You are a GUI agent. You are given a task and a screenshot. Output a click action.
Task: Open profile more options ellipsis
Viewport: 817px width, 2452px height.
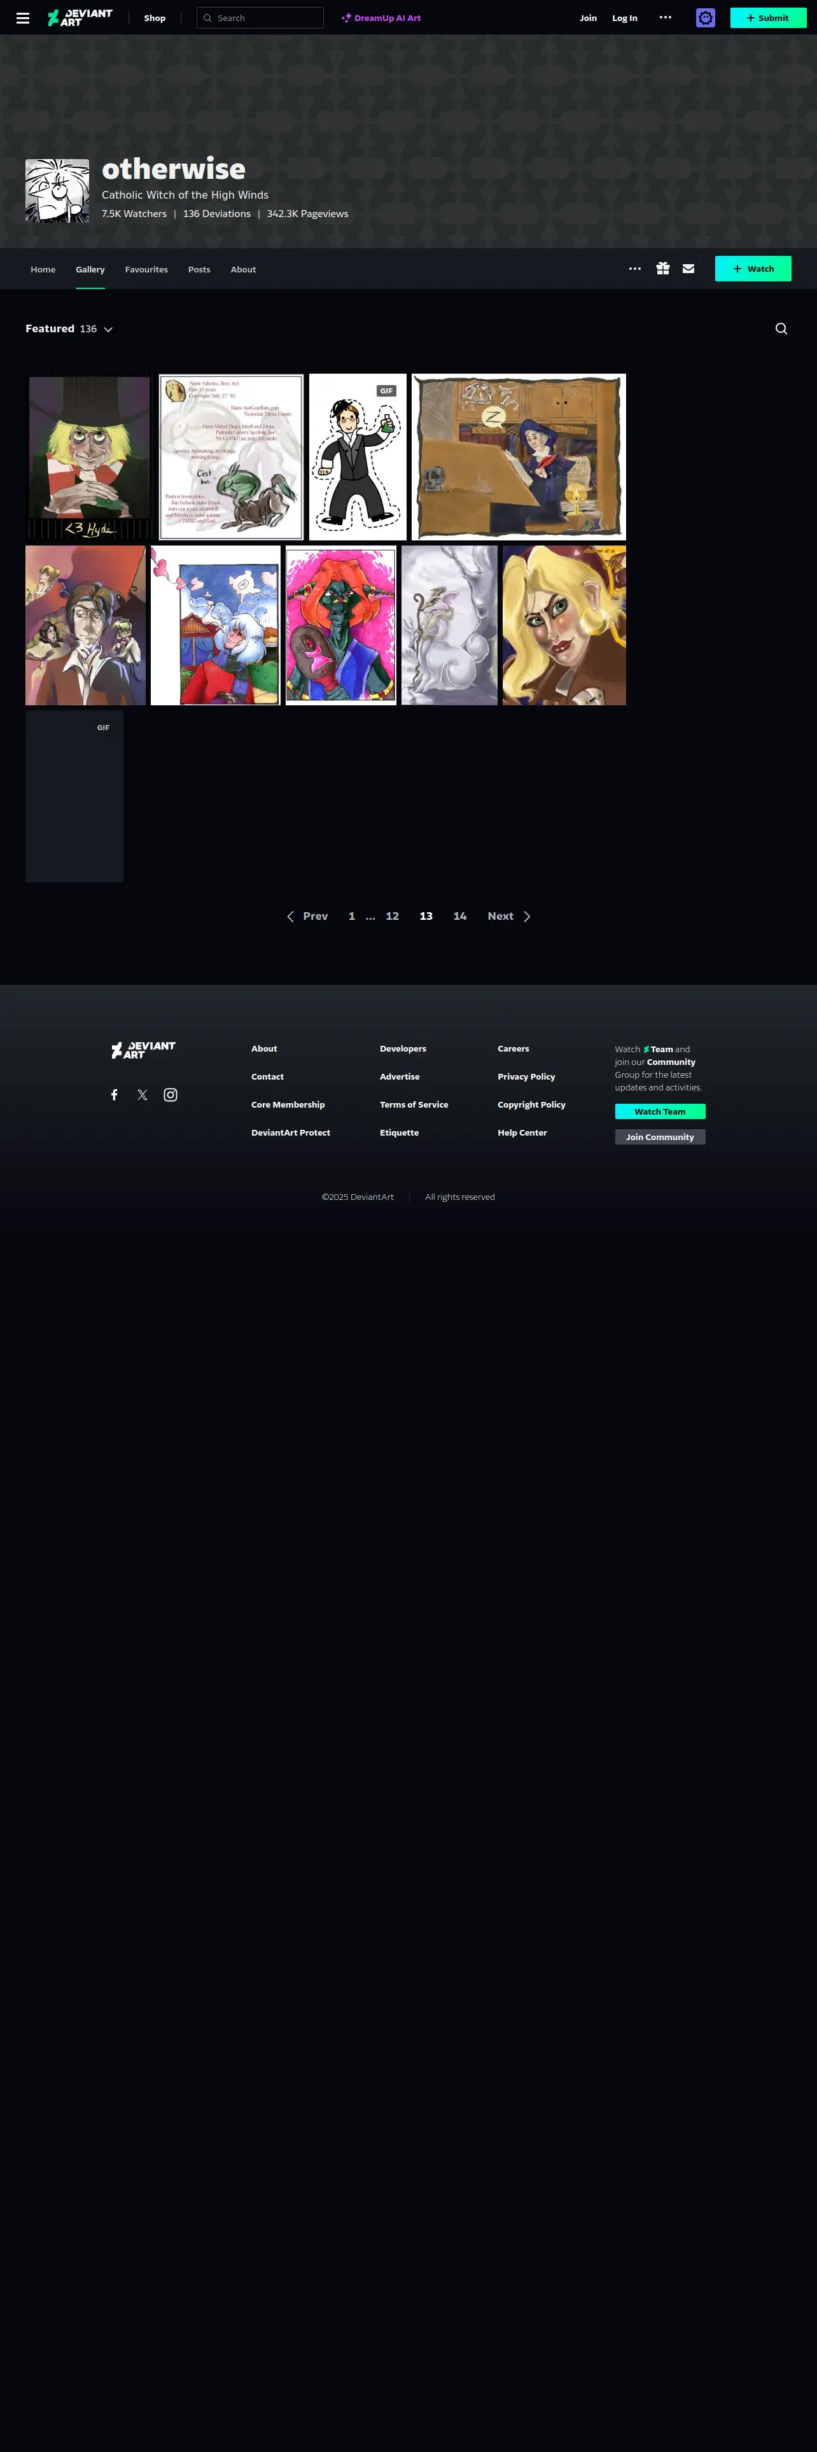point(636,269)
